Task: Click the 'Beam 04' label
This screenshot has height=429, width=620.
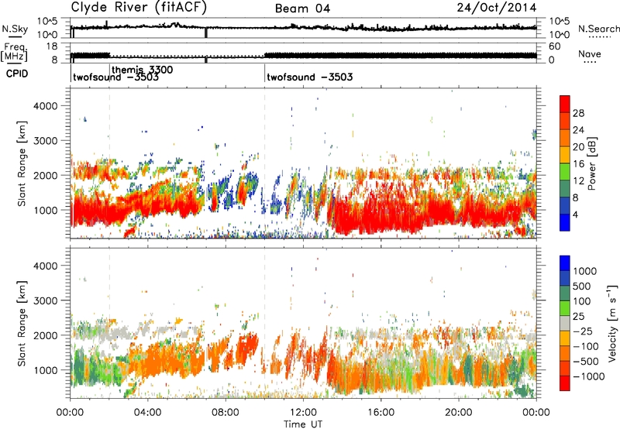Action: point(302,9)
